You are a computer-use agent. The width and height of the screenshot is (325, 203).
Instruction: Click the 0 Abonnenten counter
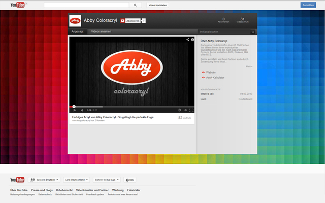coord(223,20)
